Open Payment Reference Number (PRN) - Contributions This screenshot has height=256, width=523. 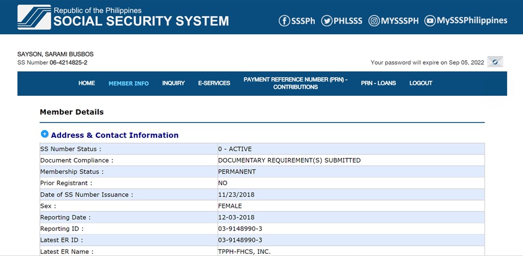coord(295,83)
